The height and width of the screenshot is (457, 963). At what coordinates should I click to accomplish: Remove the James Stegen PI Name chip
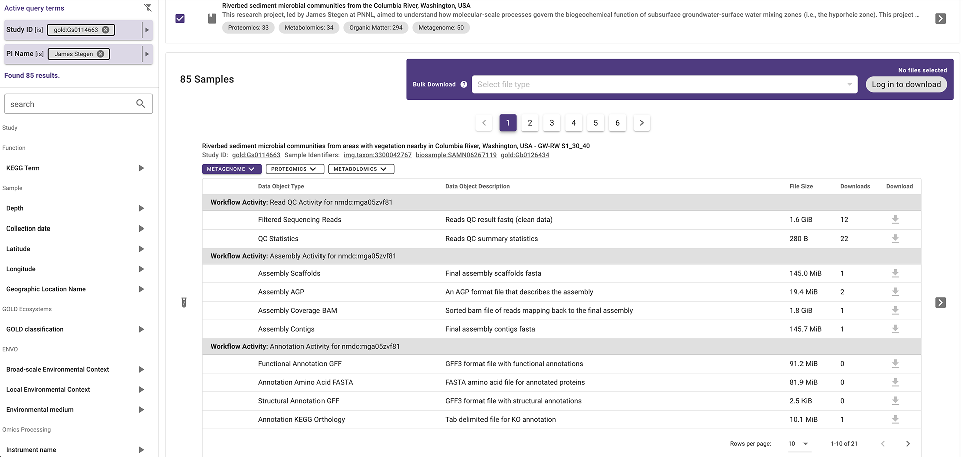[x=100, y=54]
